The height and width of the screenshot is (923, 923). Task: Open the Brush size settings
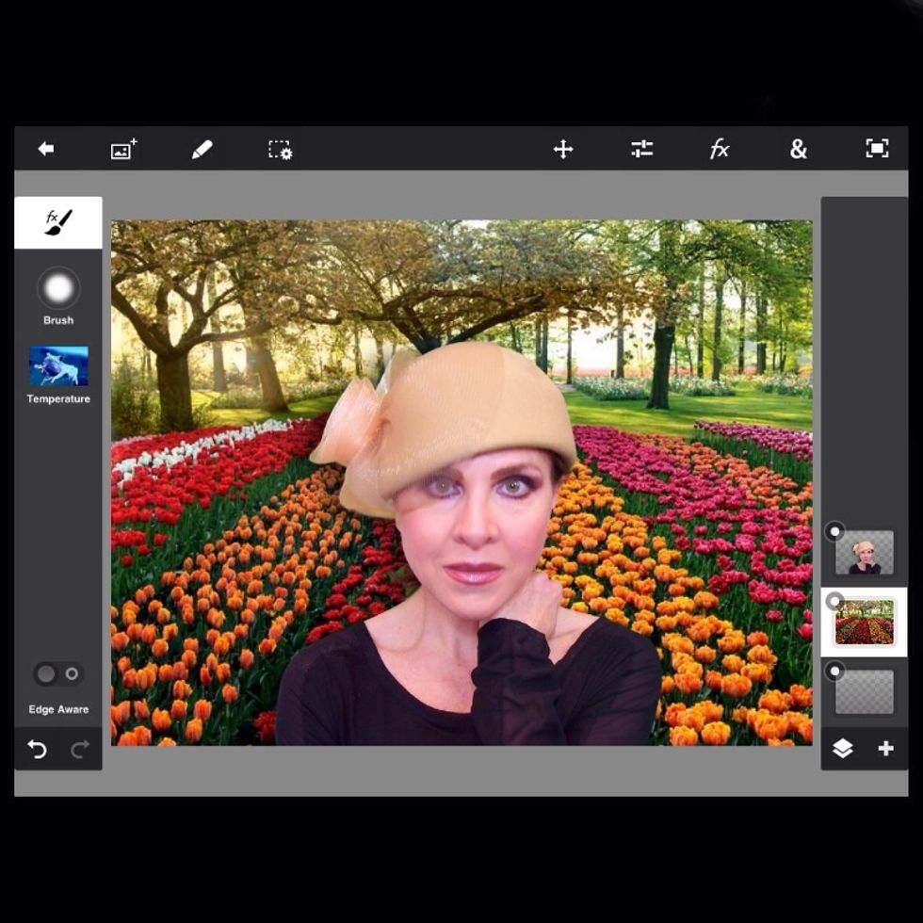click(58, 289)
